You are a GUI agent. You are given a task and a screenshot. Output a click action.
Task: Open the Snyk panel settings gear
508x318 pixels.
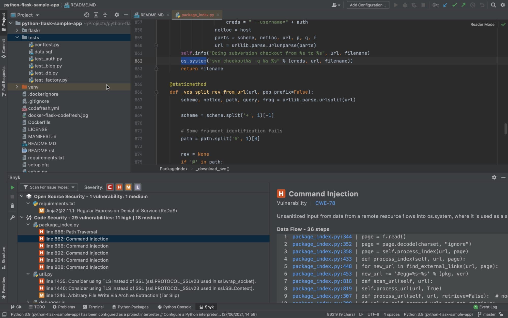click(494, 177)
